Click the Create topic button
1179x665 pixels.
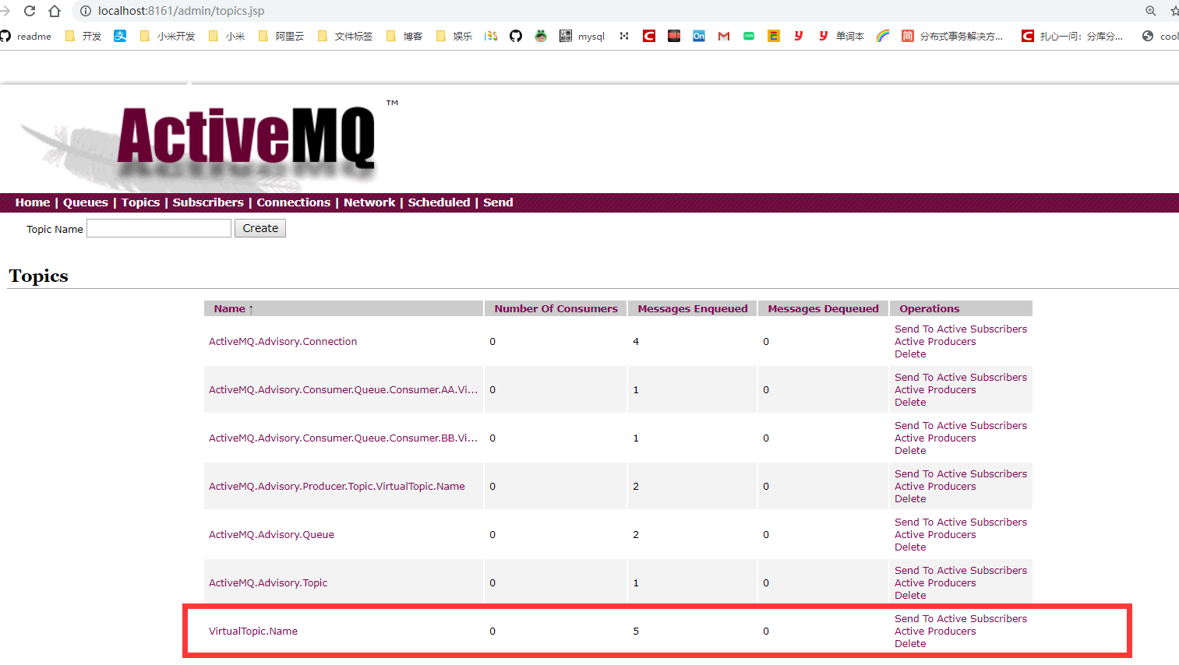(260, 228)
